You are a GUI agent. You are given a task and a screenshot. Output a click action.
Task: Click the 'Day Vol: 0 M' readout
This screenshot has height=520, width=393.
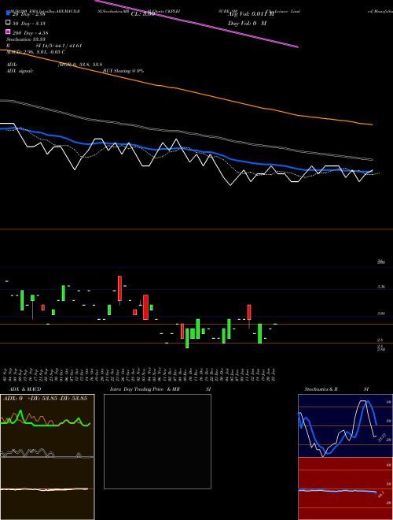pos(247,24)
